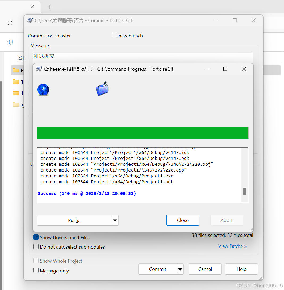
Task: Select the highlighted folder starting with P in Explorer
Action: 18,70
